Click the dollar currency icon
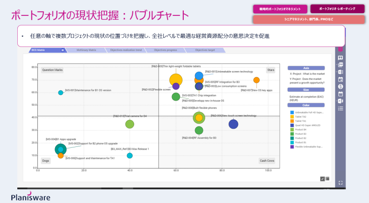Image resolution: width=369 pixels, height=203 pixels. [340, 87]
